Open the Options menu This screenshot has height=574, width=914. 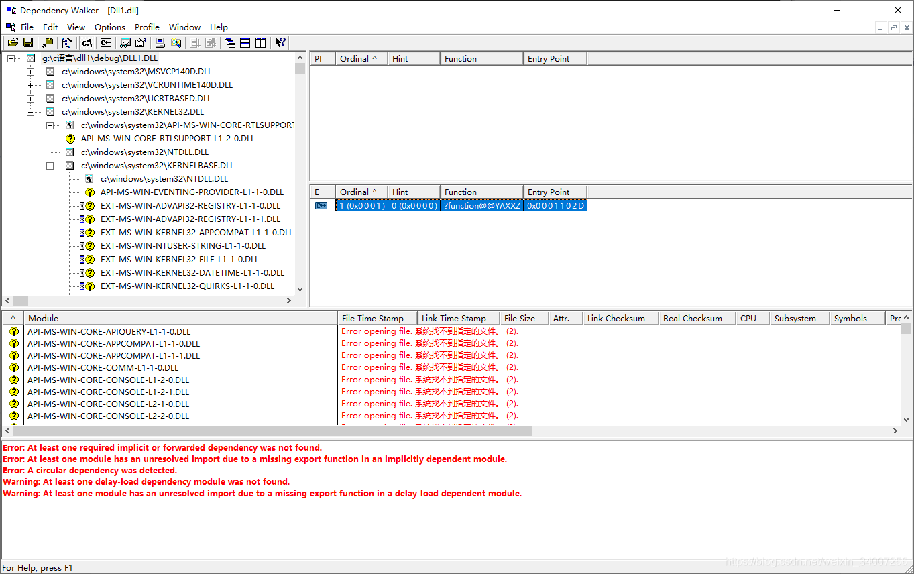tap(110, 27)
